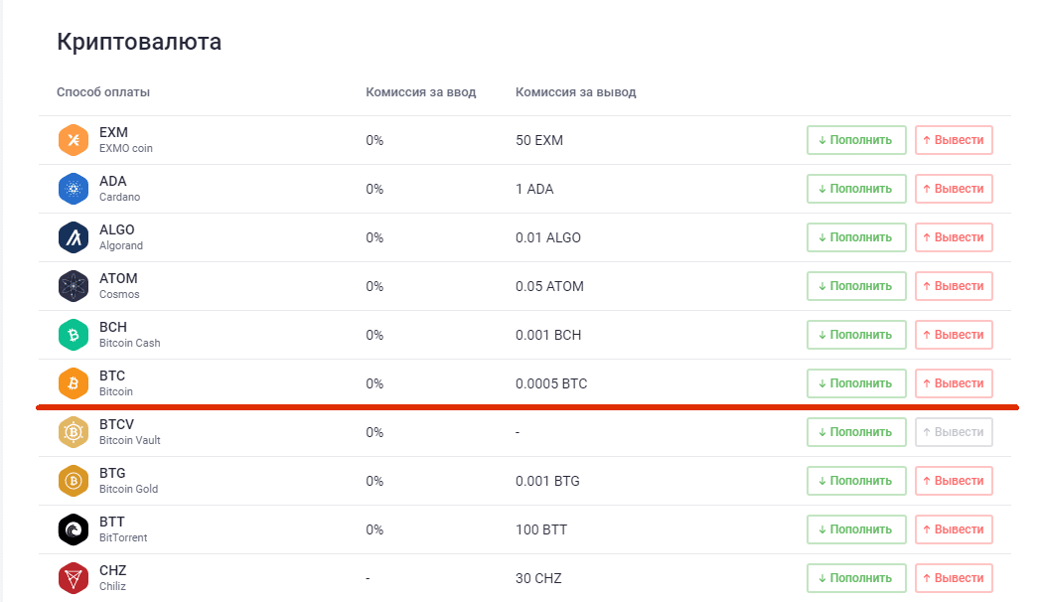Withdraw ALGO with Вывести button
Viewport: 1041px width, 602px height.
point(954,237)
